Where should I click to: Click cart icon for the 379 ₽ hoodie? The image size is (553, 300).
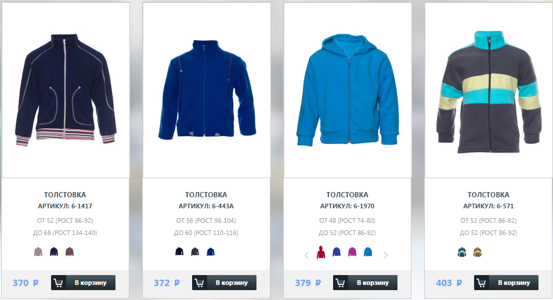point(341,283)
